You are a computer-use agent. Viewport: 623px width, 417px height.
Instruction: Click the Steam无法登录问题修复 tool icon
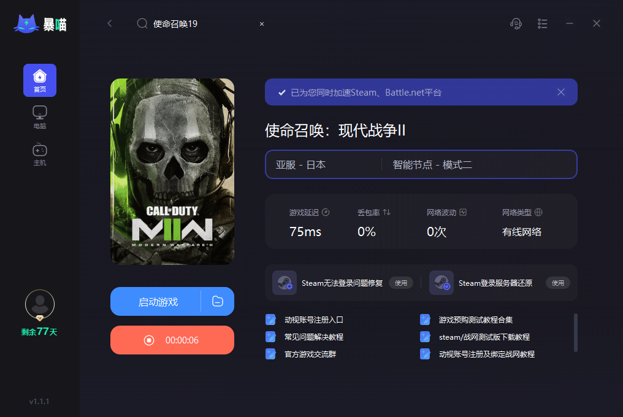click(x=285, y=283)
